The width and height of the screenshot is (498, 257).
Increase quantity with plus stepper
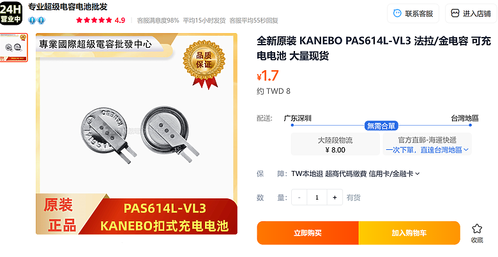tap(335, 197)
